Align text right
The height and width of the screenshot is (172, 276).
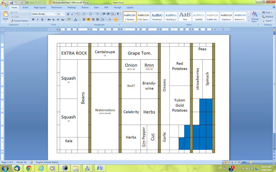click(93, 19)
